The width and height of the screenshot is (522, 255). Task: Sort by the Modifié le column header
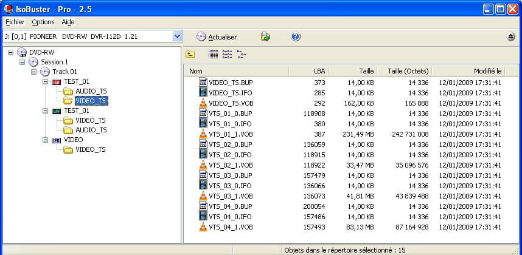click(x=468, y=71)
